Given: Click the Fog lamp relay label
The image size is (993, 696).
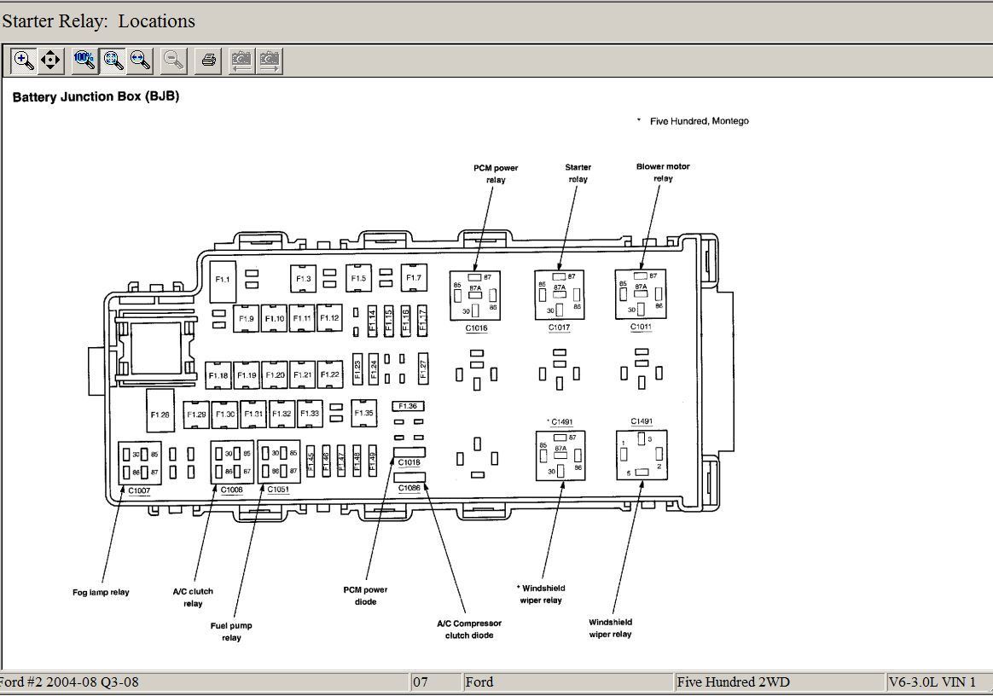Looking at the screenshot, I should (101, 592).
